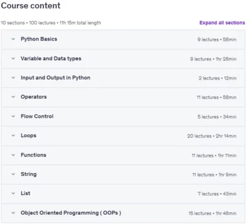Click Object Oriented Programming ( OOPs ) title

tap(71, 213)
